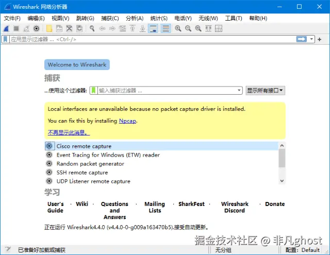Image resolution: width=330 pixels, height=255 pixels.
Task: Follow the Npcap install link
Action: click(x=127, y=121)
